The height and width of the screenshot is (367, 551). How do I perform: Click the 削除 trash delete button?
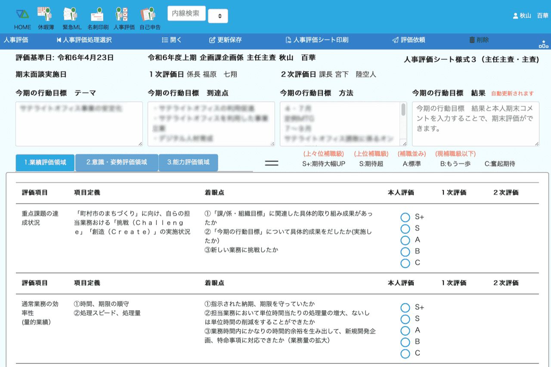click(x=479, y=40)
